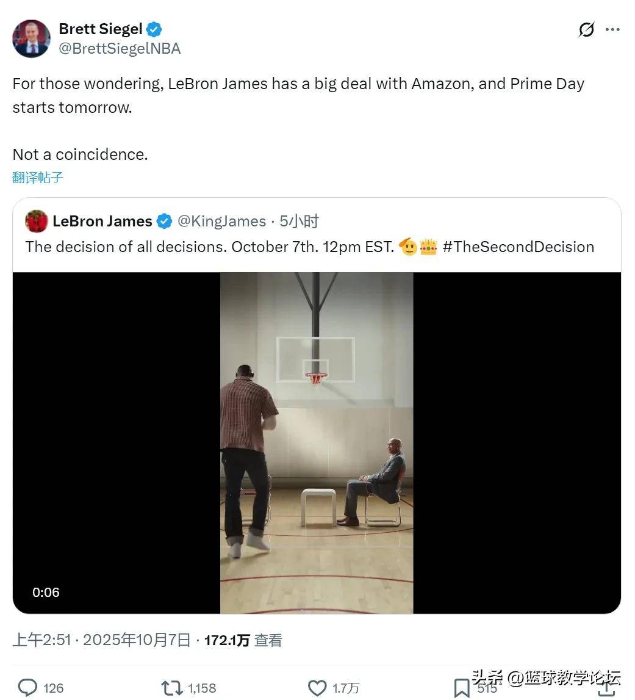Screen dimensions: 635x700
Task: Open the 上午2:51 · 2025年10月7日 post date
Action: click(x=101, y=640)
